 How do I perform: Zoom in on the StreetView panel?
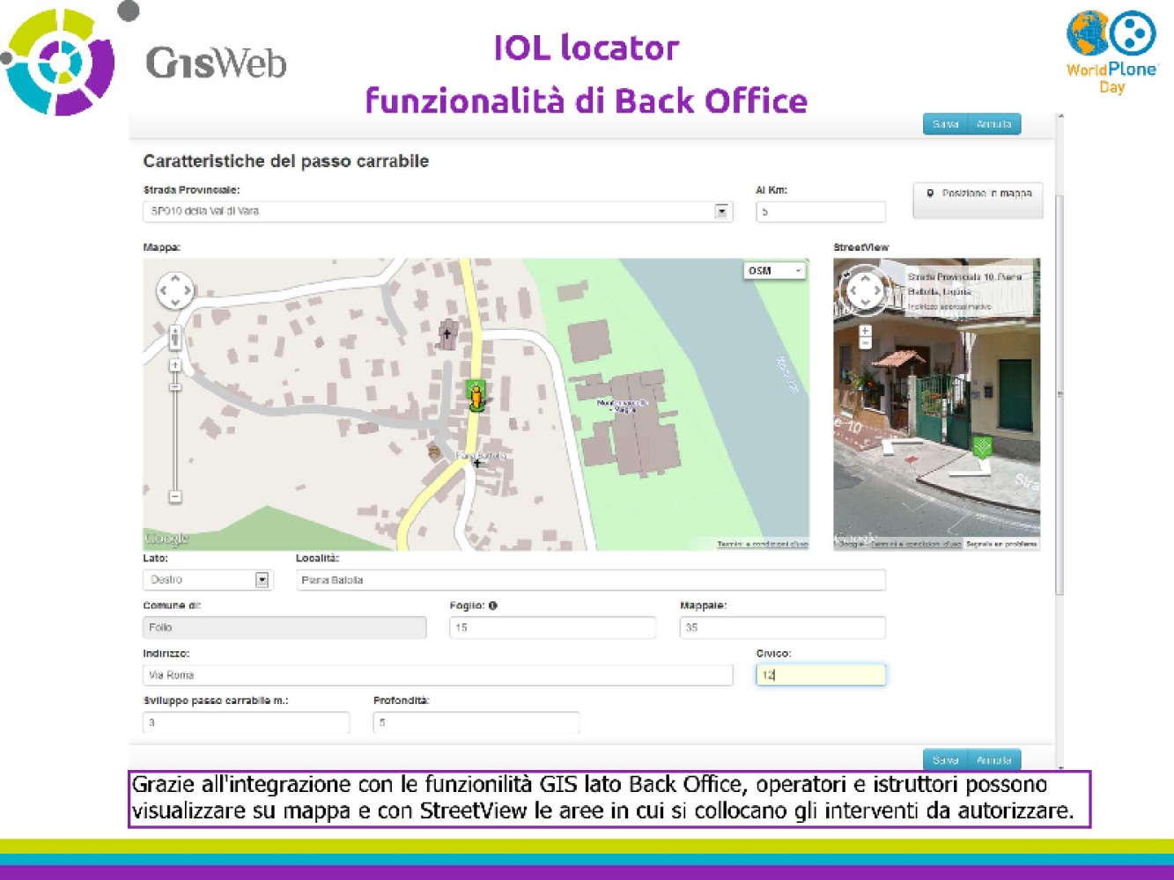pyautogui.click(x=865, y=331)
